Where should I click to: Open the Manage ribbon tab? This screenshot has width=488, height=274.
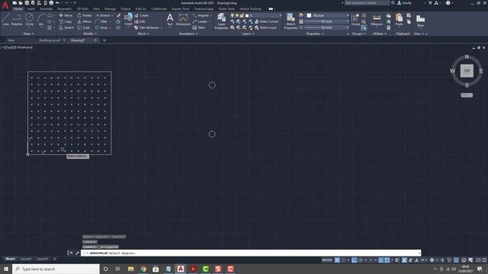pyautogui.click(x=110, y=8)
